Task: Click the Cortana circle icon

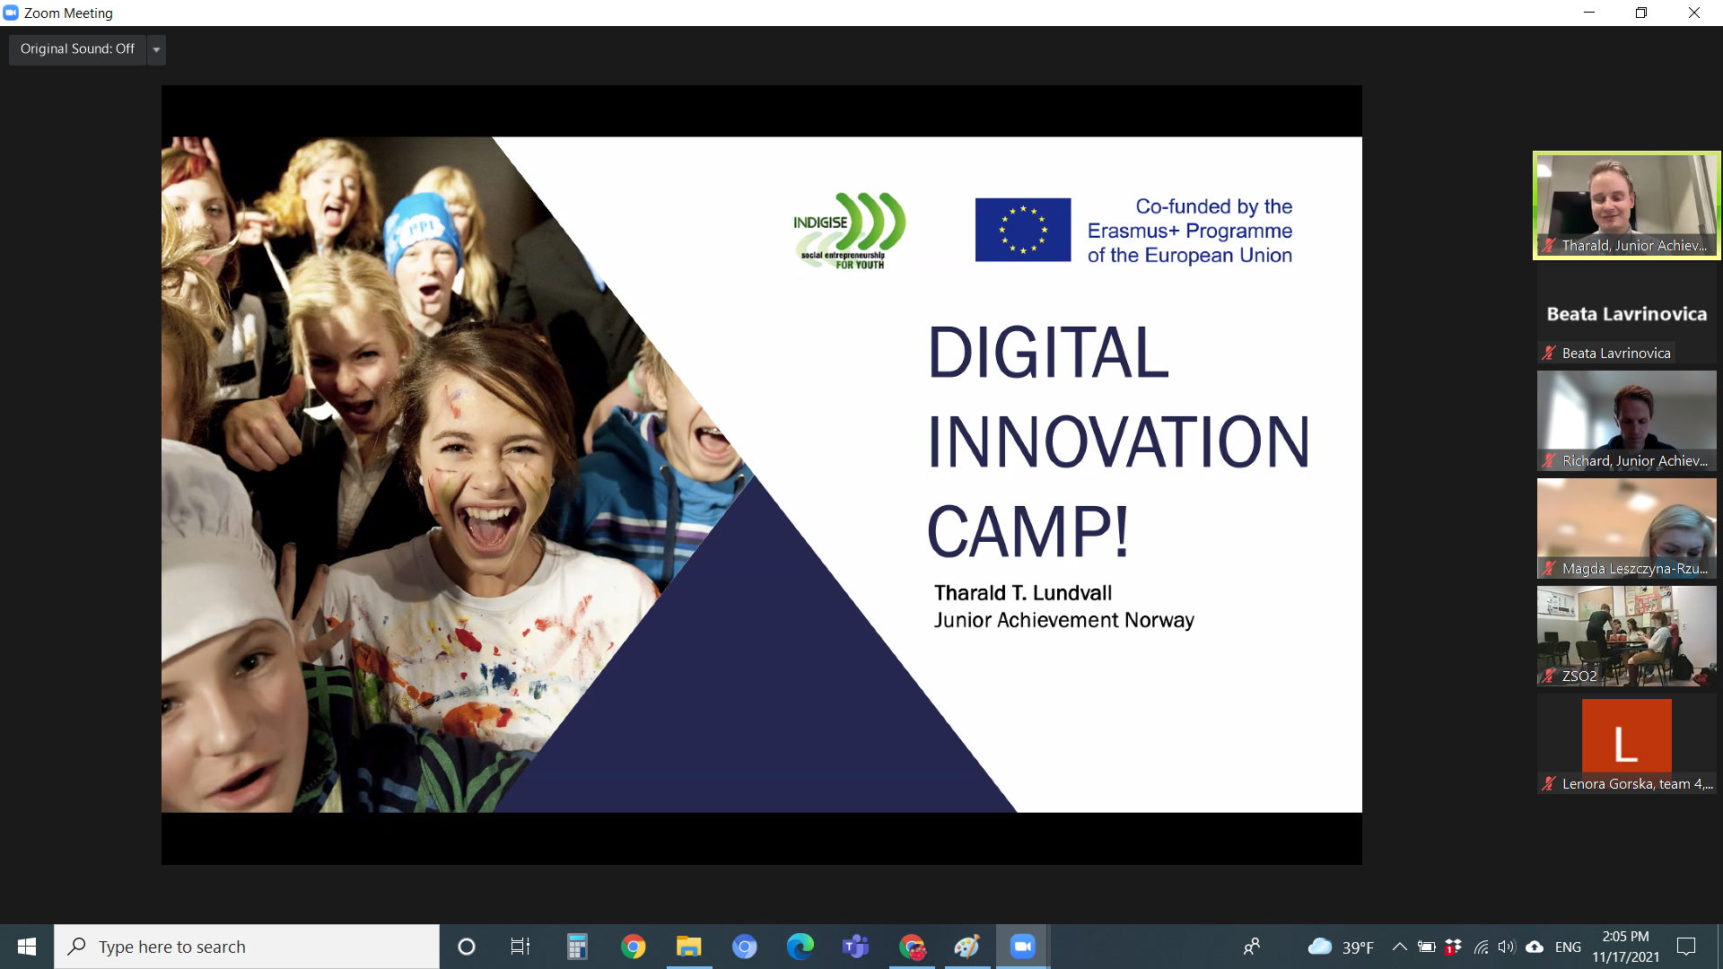Action: tap(466, 947)
